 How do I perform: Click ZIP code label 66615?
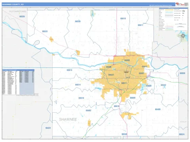click(x=69, y=70)
